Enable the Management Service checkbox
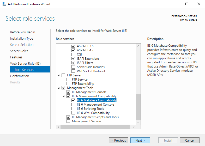Screen dimensions: 205x146 [68, 121]
